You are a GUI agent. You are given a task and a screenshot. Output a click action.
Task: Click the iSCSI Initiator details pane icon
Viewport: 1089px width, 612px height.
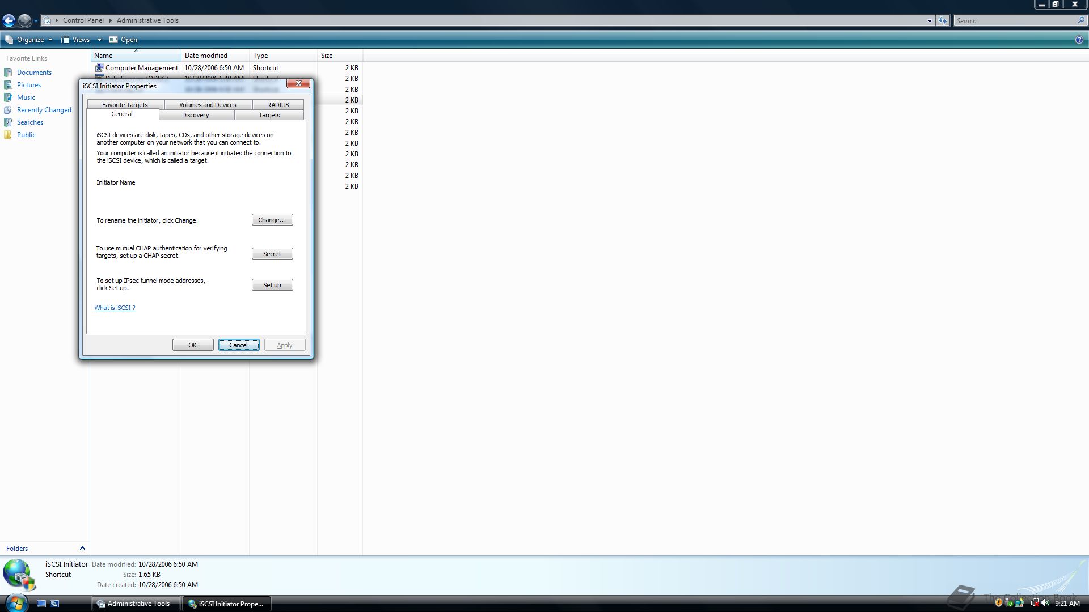(x=20, y=575)
